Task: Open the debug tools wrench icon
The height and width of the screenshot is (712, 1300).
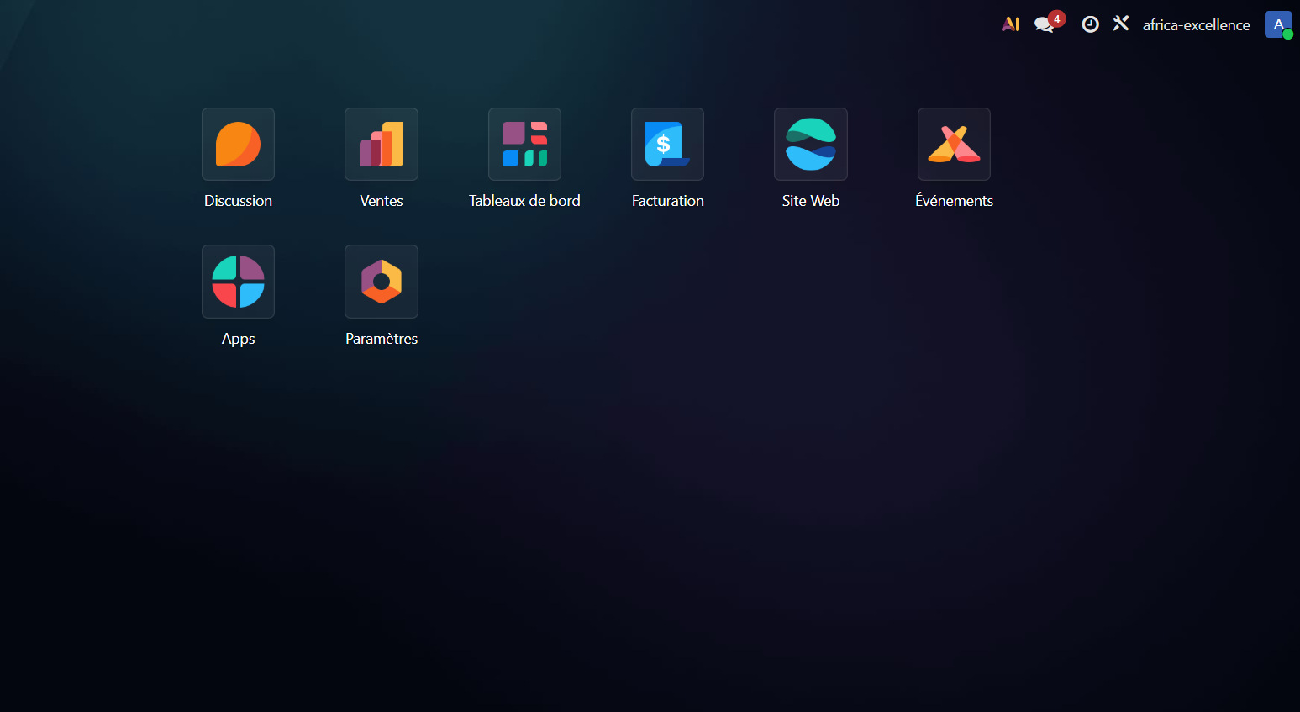Action: point(1121,24)
